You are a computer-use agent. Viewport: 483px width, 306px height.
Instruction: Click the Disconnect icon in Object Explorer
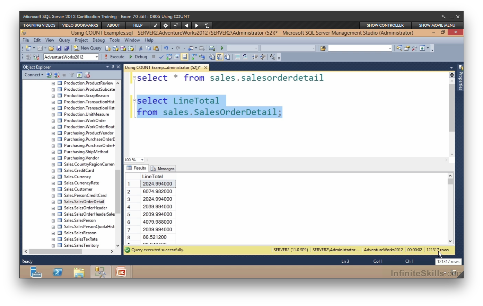coord(56,75)
